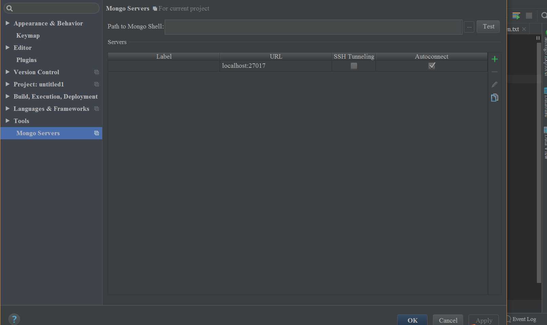
Task: Open Plugins settings page
Action: point(26,60)
